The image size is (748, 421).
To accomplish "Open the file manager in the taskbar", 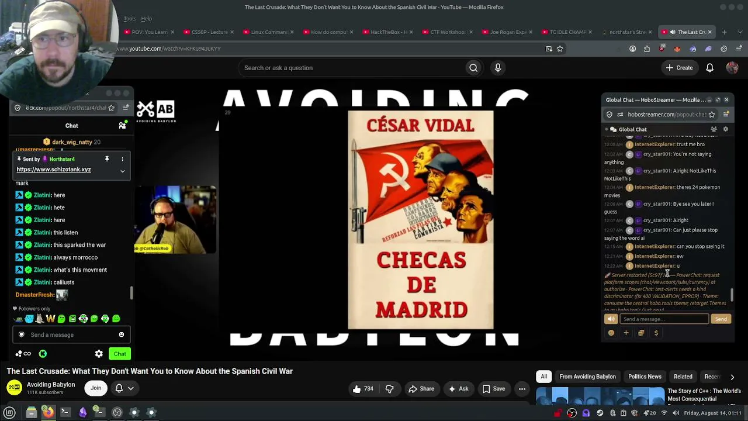I will (x=32, y=412).
